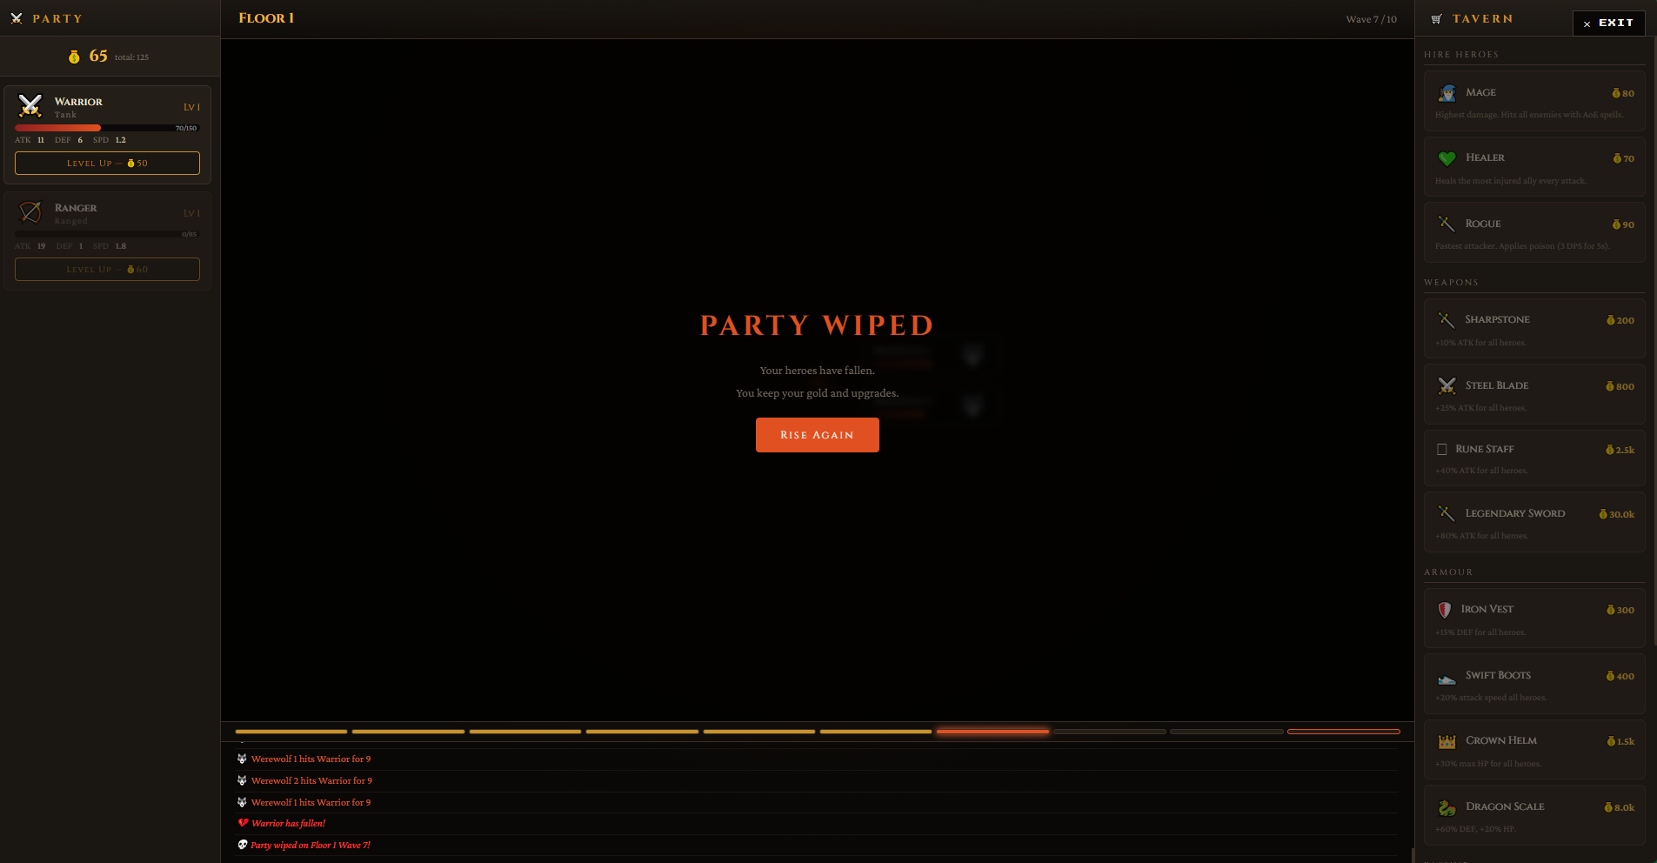Exit the Tavern panel

point(1608,23)
